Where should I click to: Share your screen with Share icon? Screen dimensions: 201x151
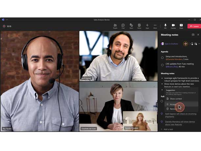point(181,26)
